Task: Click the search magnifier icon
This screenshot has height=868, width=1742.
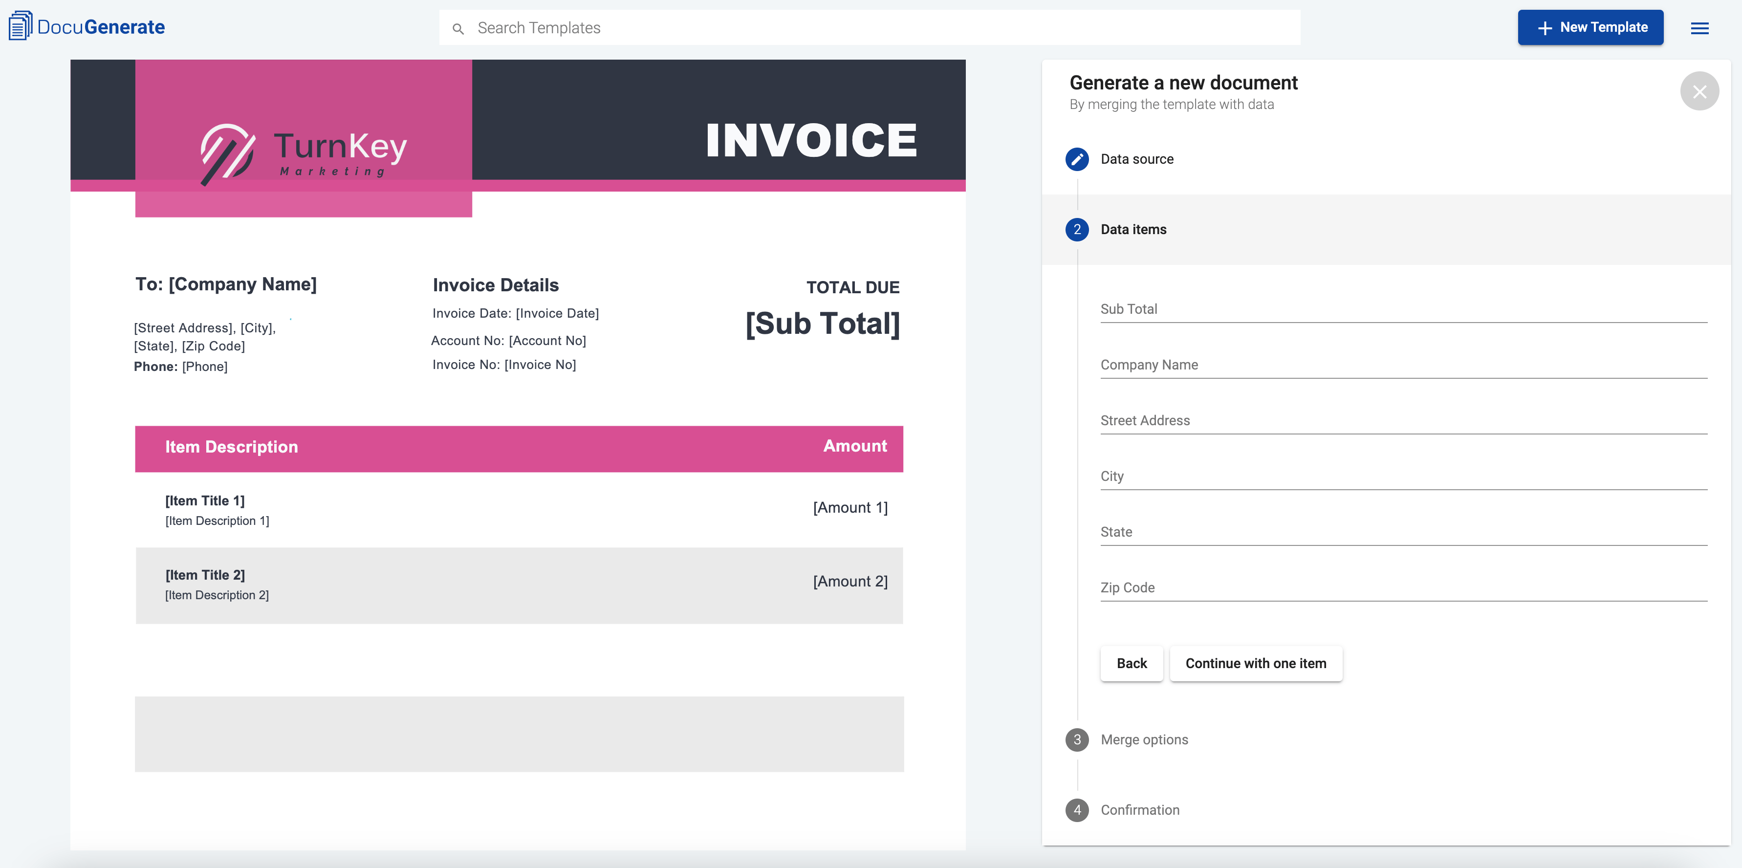Action: 458,28
